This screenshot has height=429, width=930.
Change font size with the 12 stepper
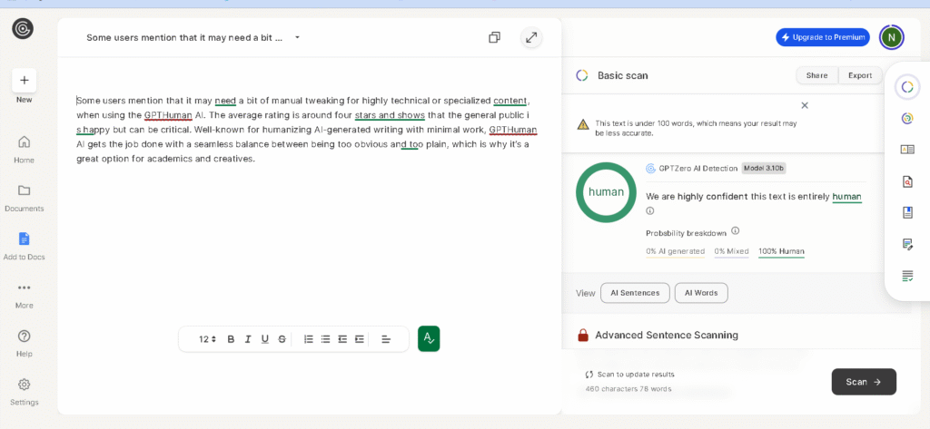coord(207,339)
